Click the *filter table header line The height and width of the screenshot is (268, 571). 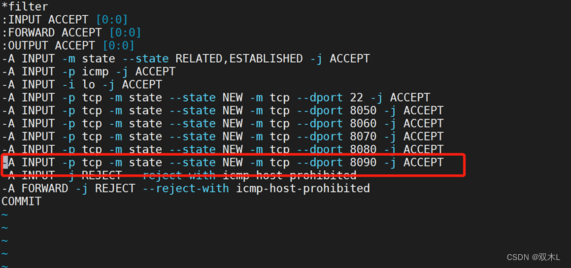tap(25, 7)
